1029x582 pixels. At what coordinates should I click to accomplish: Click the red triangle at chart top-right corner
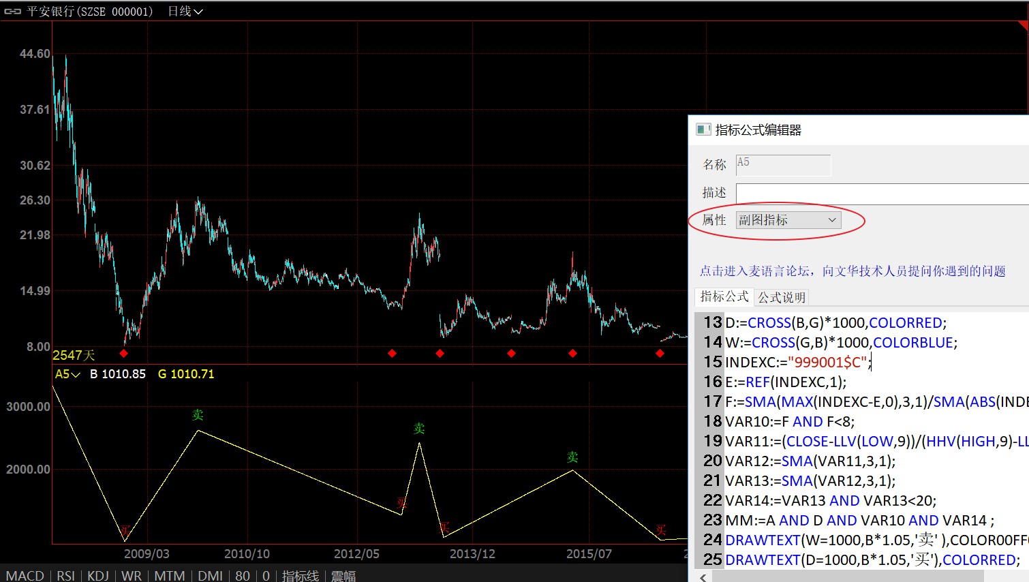[1024, 26]
